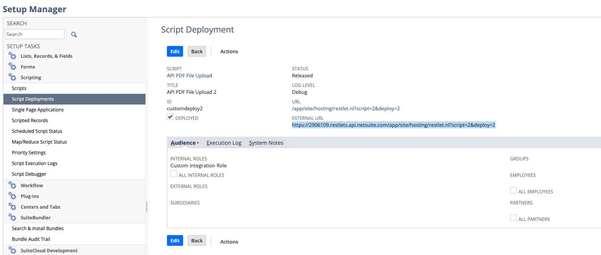The width and height of the screenshot is (601, 255).
Task: Click the sidebar splitter handle dots
Action: (147, 207)
